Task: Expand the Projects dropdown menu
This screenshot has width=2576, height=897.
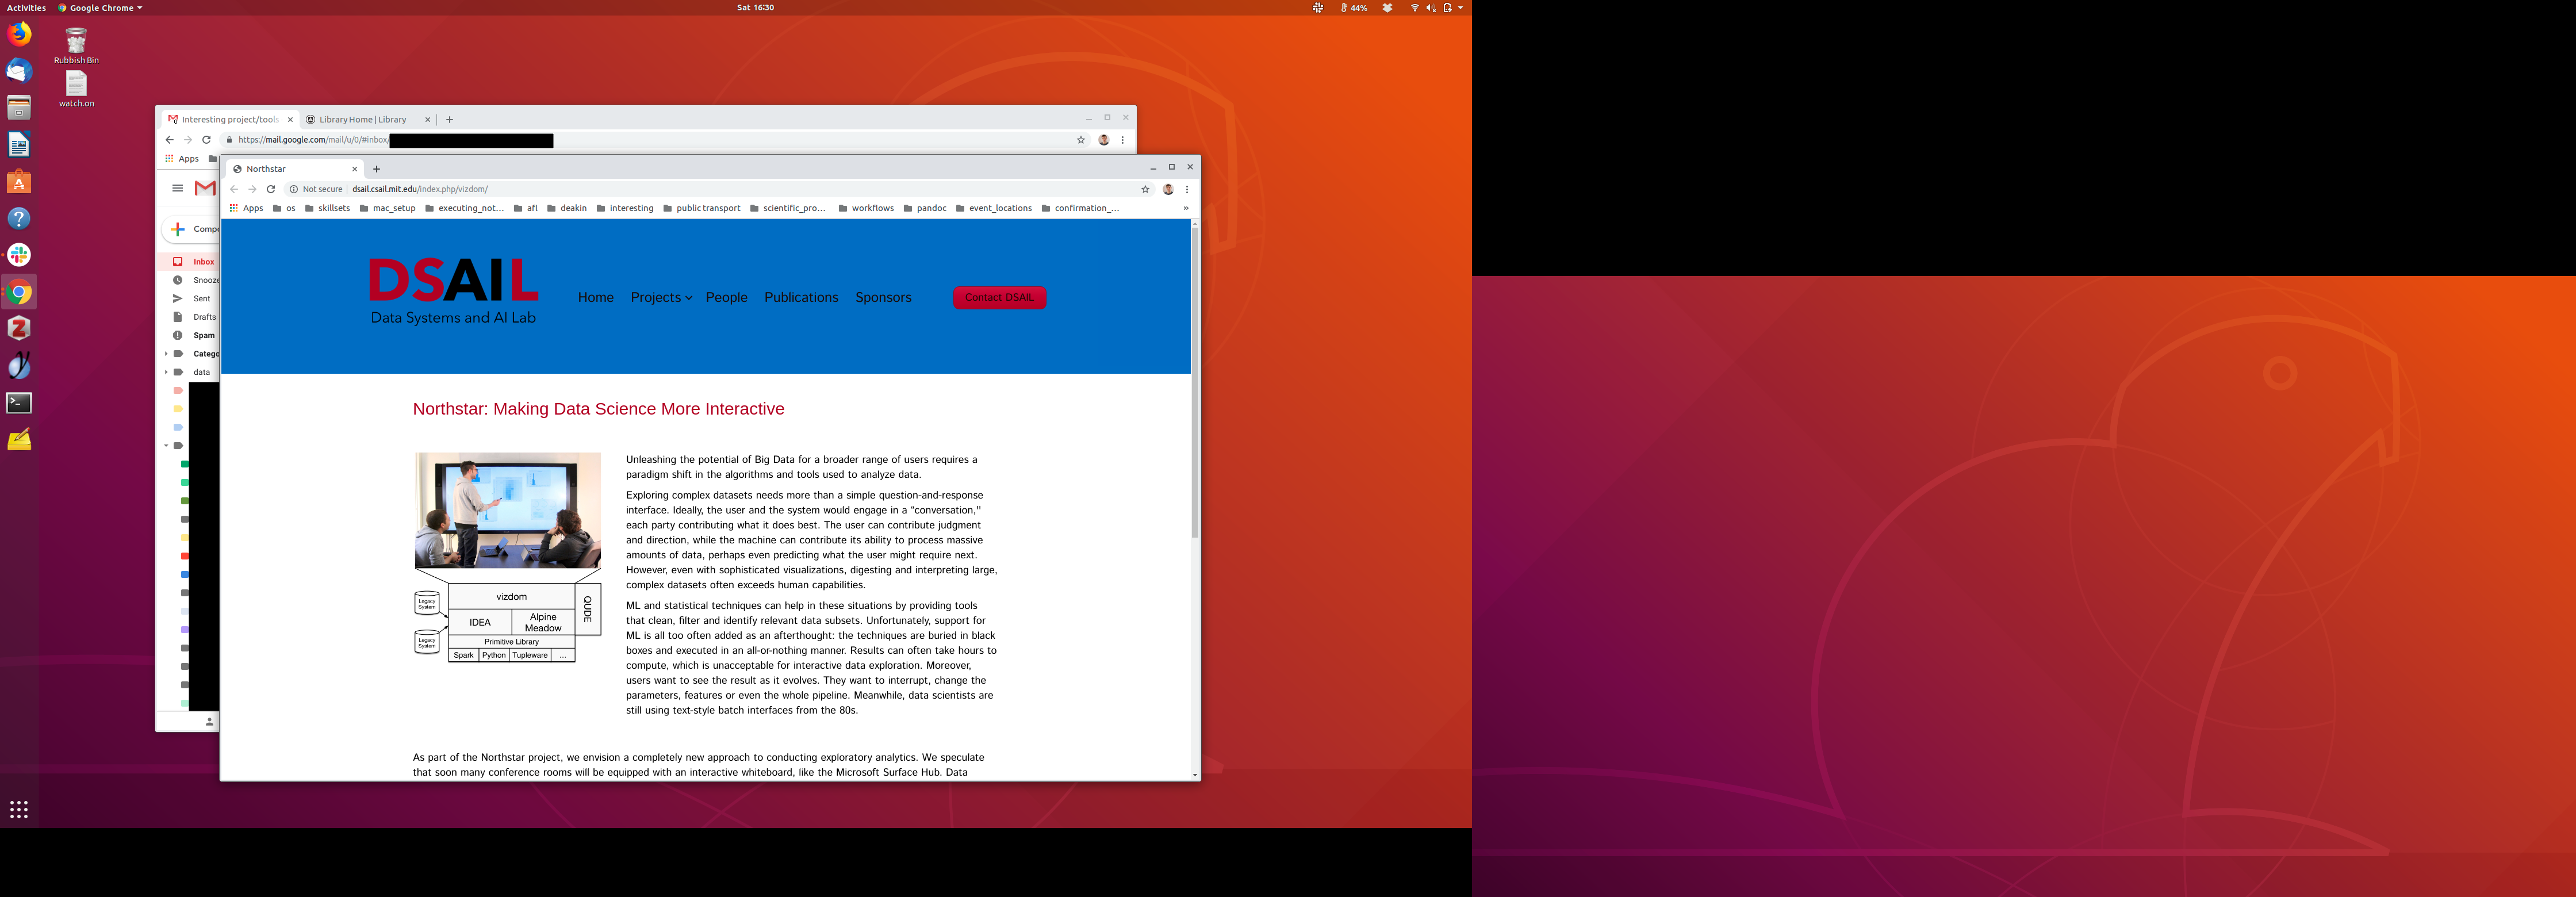Action: coord(661,297)
